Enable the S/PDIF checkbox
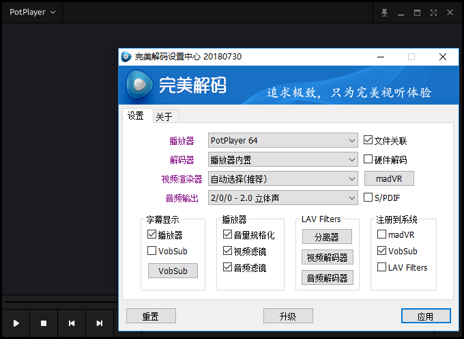The width and height of the screenshot is (464, 339). (368, 198)
